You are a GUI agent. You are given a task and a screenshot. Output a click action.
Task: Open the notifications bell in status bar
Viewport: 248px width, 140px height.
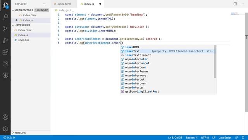pos(243,138)
